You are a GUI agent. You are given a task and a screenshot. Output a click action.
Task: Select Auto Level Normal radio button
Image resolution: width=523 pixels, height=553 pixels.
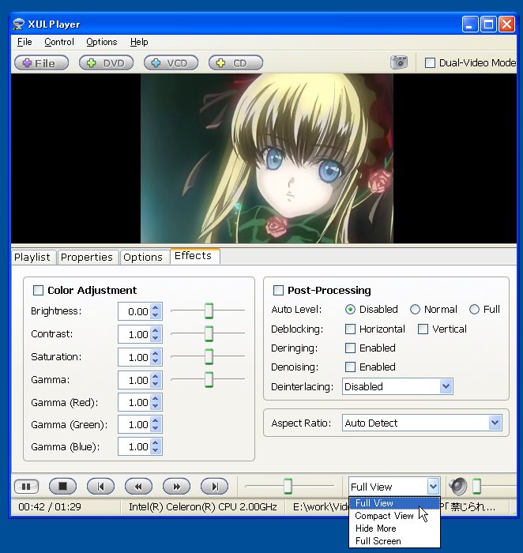point(415,310)
